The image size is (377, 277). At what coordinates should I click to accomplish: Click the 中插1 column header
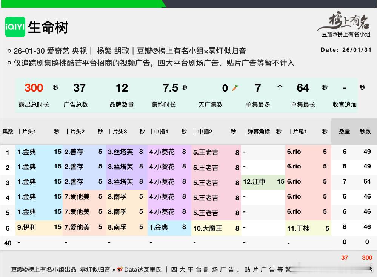[x=161, y=132]
